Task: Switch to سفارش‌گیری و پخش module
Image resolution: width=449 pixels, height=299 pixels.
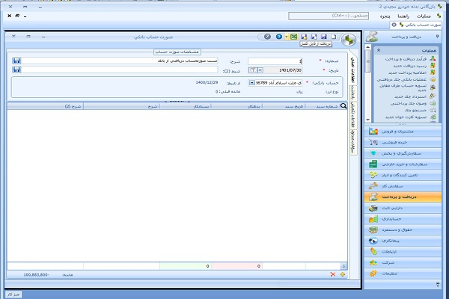Action: click(403, 153)
